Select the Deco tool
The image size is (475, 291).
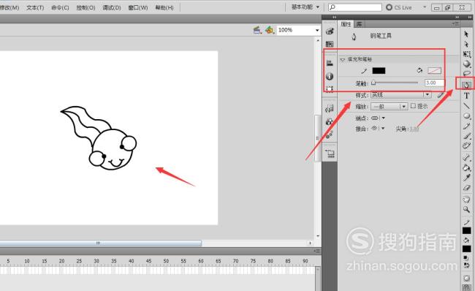466,145
